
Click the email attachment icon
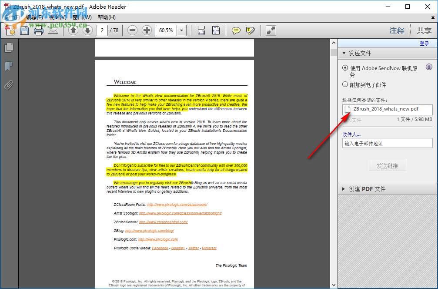click(x=53, y=30)
